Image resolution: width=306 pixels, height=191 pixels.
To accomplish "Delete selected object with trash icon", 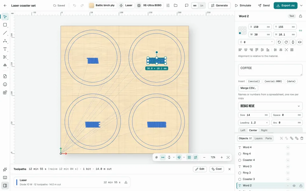I will pyautogui.click(x=302, y=138).
